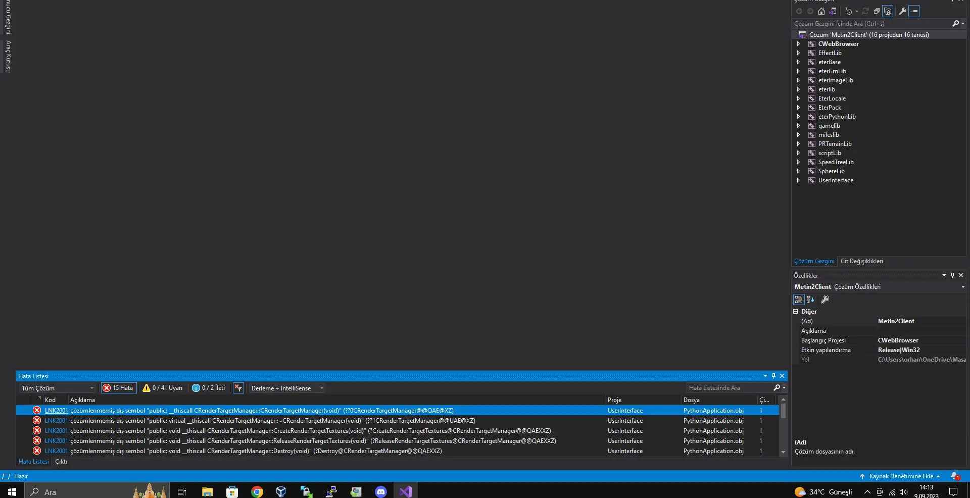Click the Home icon in Solution Explorer toolbar
This screenshot has width=970, height=498.
pos(821,11)
